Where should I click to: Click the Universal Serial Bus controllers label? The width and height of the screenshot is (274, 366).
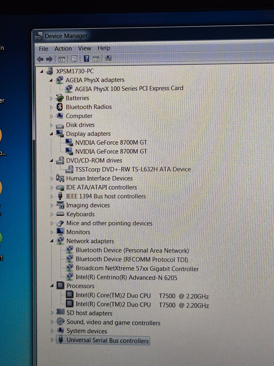108,340
